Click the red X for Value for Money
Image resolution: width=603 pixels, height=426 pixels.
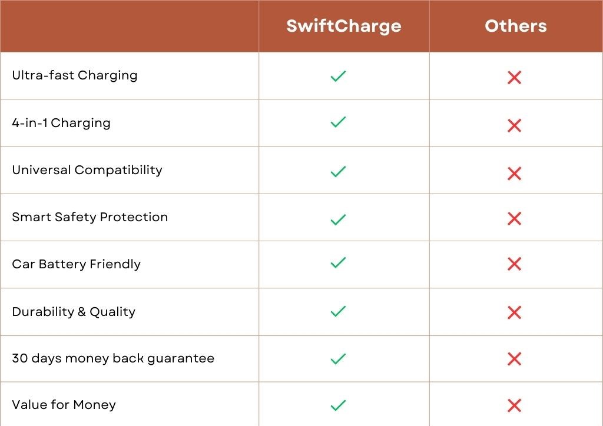point(514,405)
